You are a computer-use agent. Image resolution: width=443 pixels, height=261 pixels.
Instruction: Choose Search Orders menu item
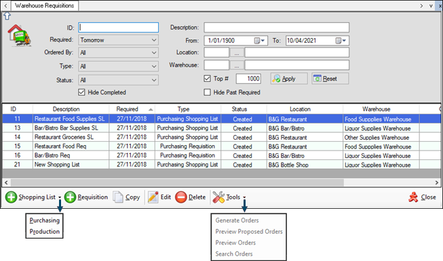tap(234, 254)
